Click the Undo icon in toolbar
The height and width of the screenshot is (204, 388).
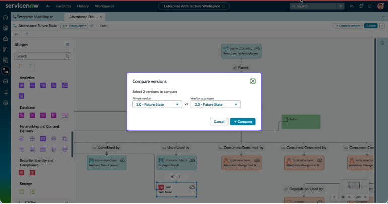pos(27,34)
